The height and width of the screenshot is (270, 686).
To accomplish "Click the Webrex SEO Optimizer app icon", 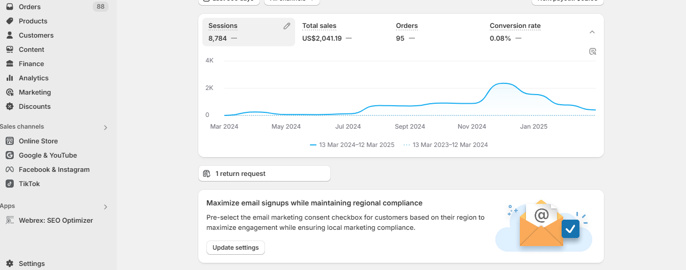I will click(9, 220).
